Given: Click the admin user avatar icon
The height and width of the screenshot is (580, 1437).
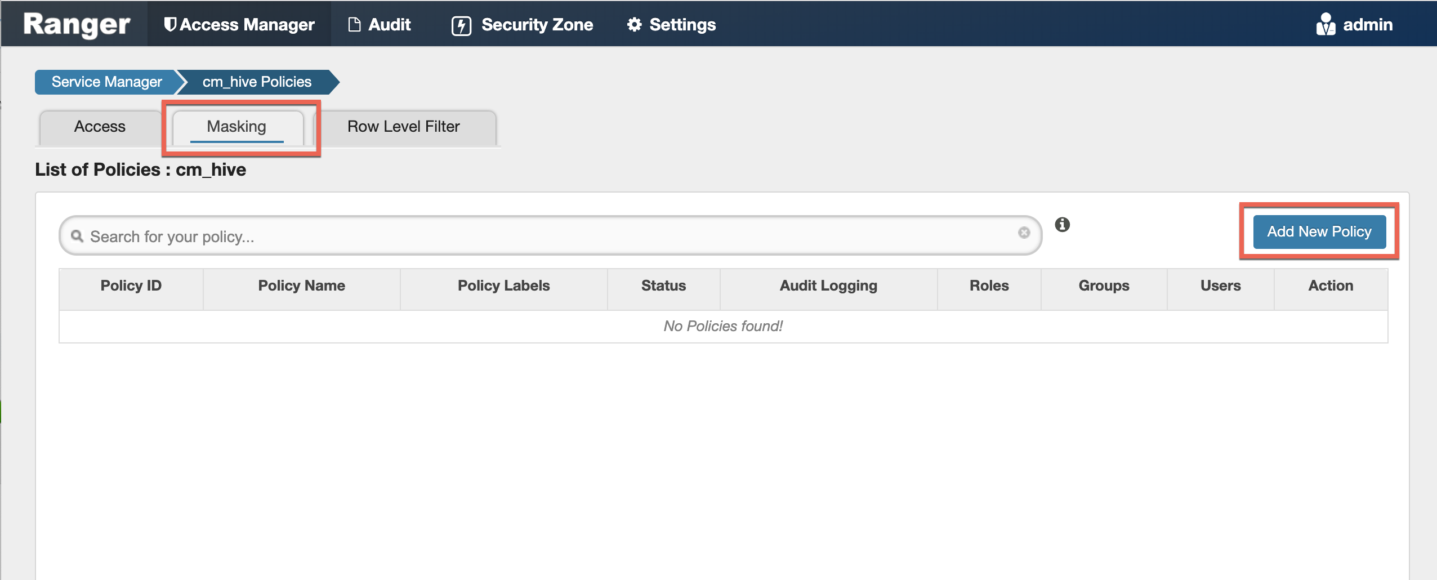Looking at the screenshot, I should pyautogui.click(x=1326, y=25).
